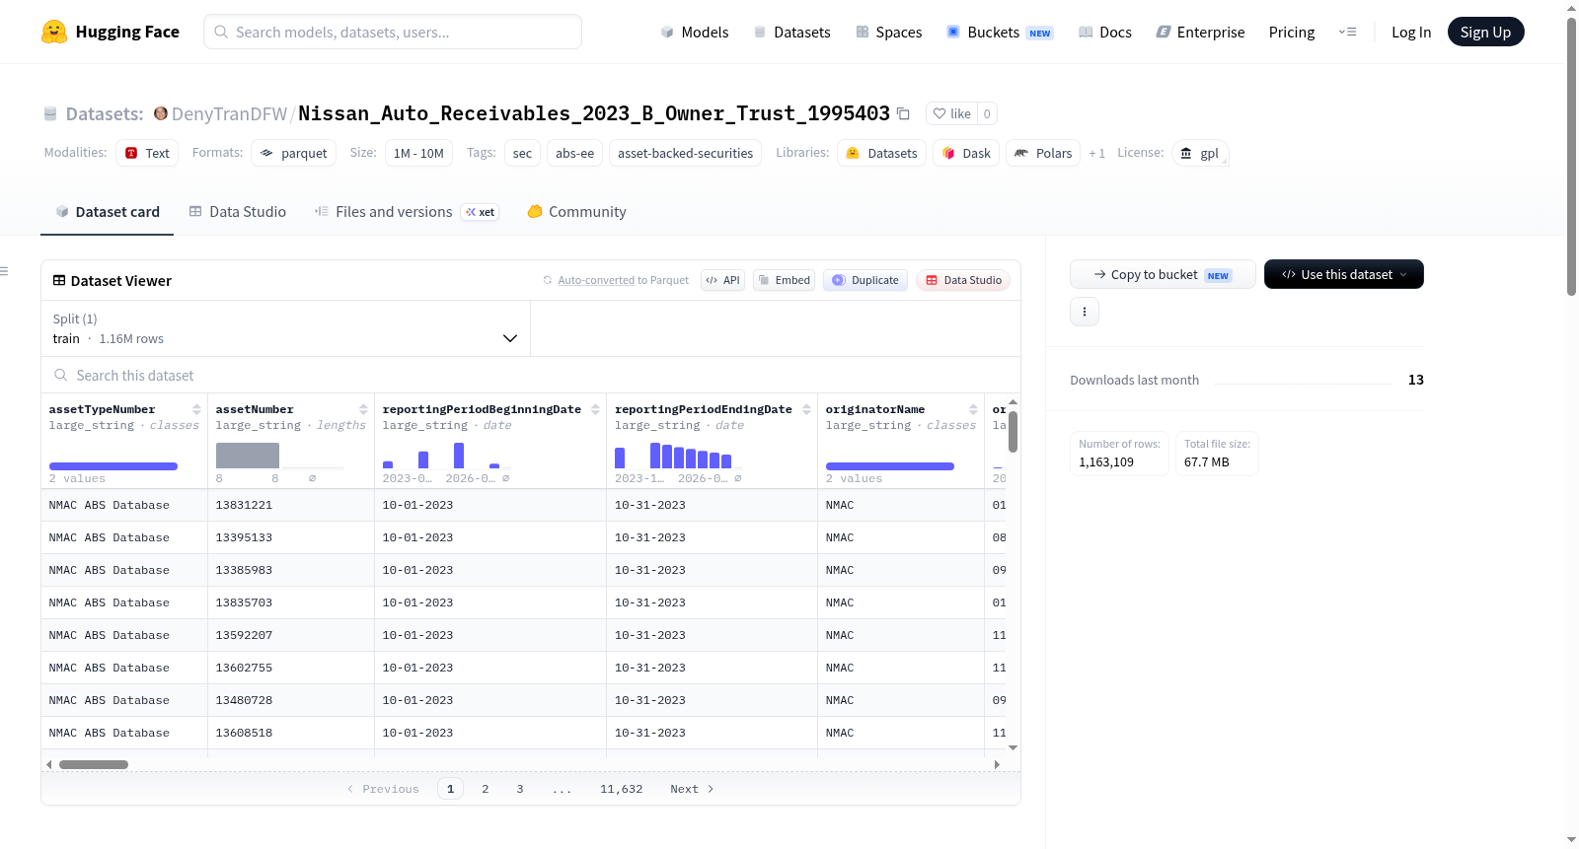Open the Split train dropdown
1579x849 pixels.
[285, 328]
